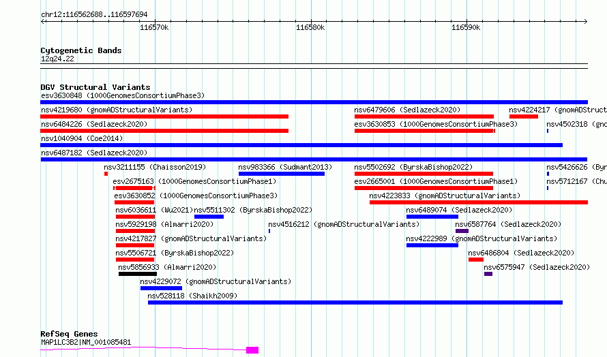
Task: Click the nsv6489074 blue bar
Action: 432,217
